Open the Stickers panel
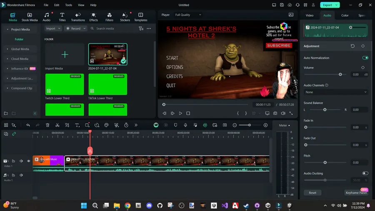Screen dimensions: 375x211 pos(125,17)
